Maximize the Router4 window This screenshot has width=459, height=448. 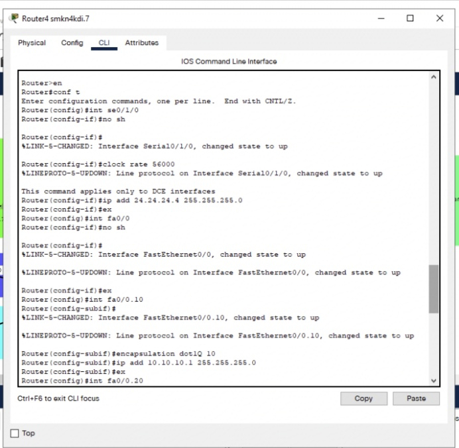click(x=410, y=19)
